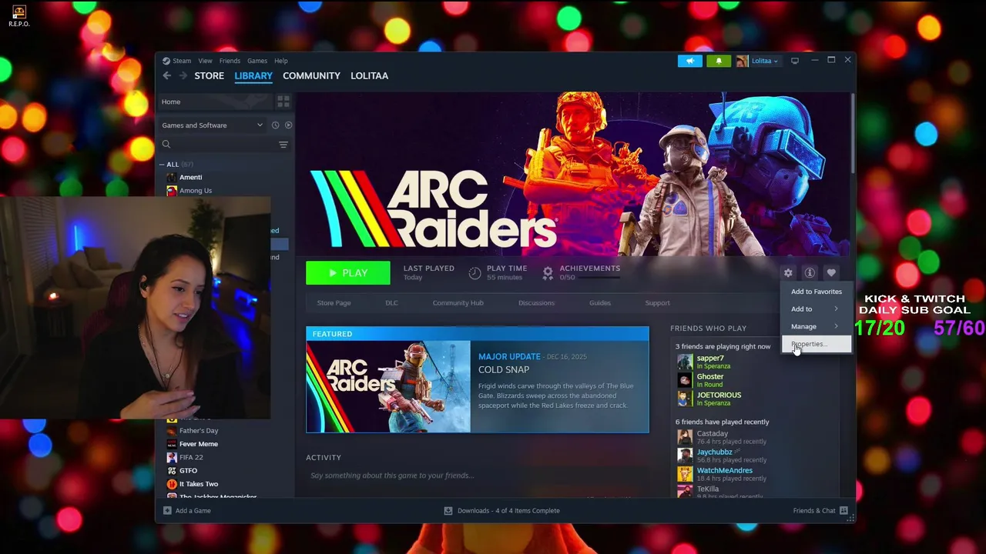Open the game settings gear icon
This screenshot has width=986, height=554.
(788, 273)
